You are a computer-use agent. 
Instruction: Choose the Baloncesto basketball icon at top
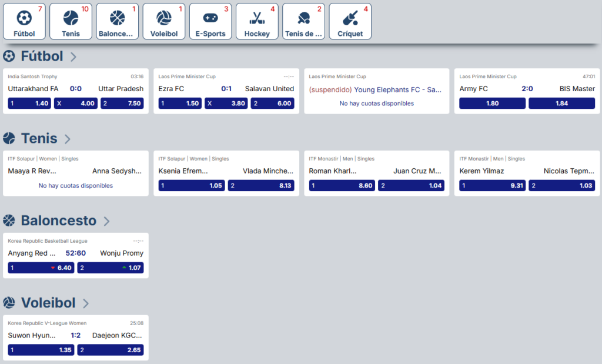coord(117,18)
